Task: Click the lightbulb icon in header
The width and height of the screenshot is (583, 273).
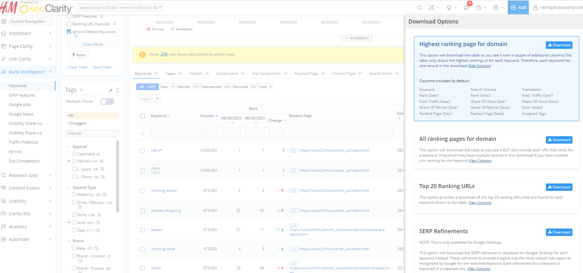Action: pos(449,7)
